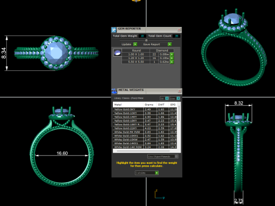Select the round gem thumbnail in Gem Reporter

tap(117, 53)
